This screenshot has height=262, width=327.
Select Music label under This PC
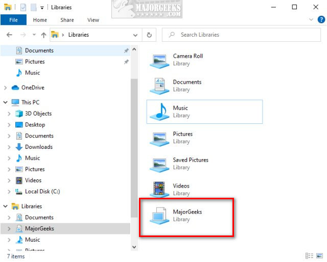tap(33, 158)
